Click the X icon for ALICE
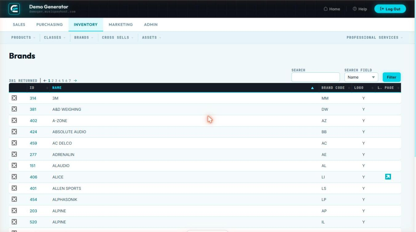The width and height of the screenshot is (416, 232). [x=14, y=177]
